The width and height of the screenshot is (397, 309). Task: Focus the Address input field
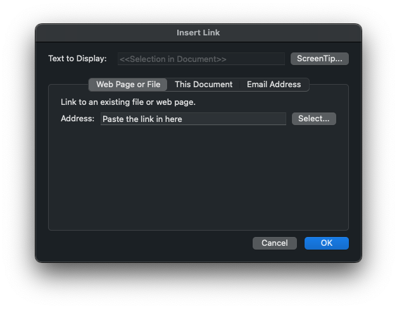[x=193, y=119]
